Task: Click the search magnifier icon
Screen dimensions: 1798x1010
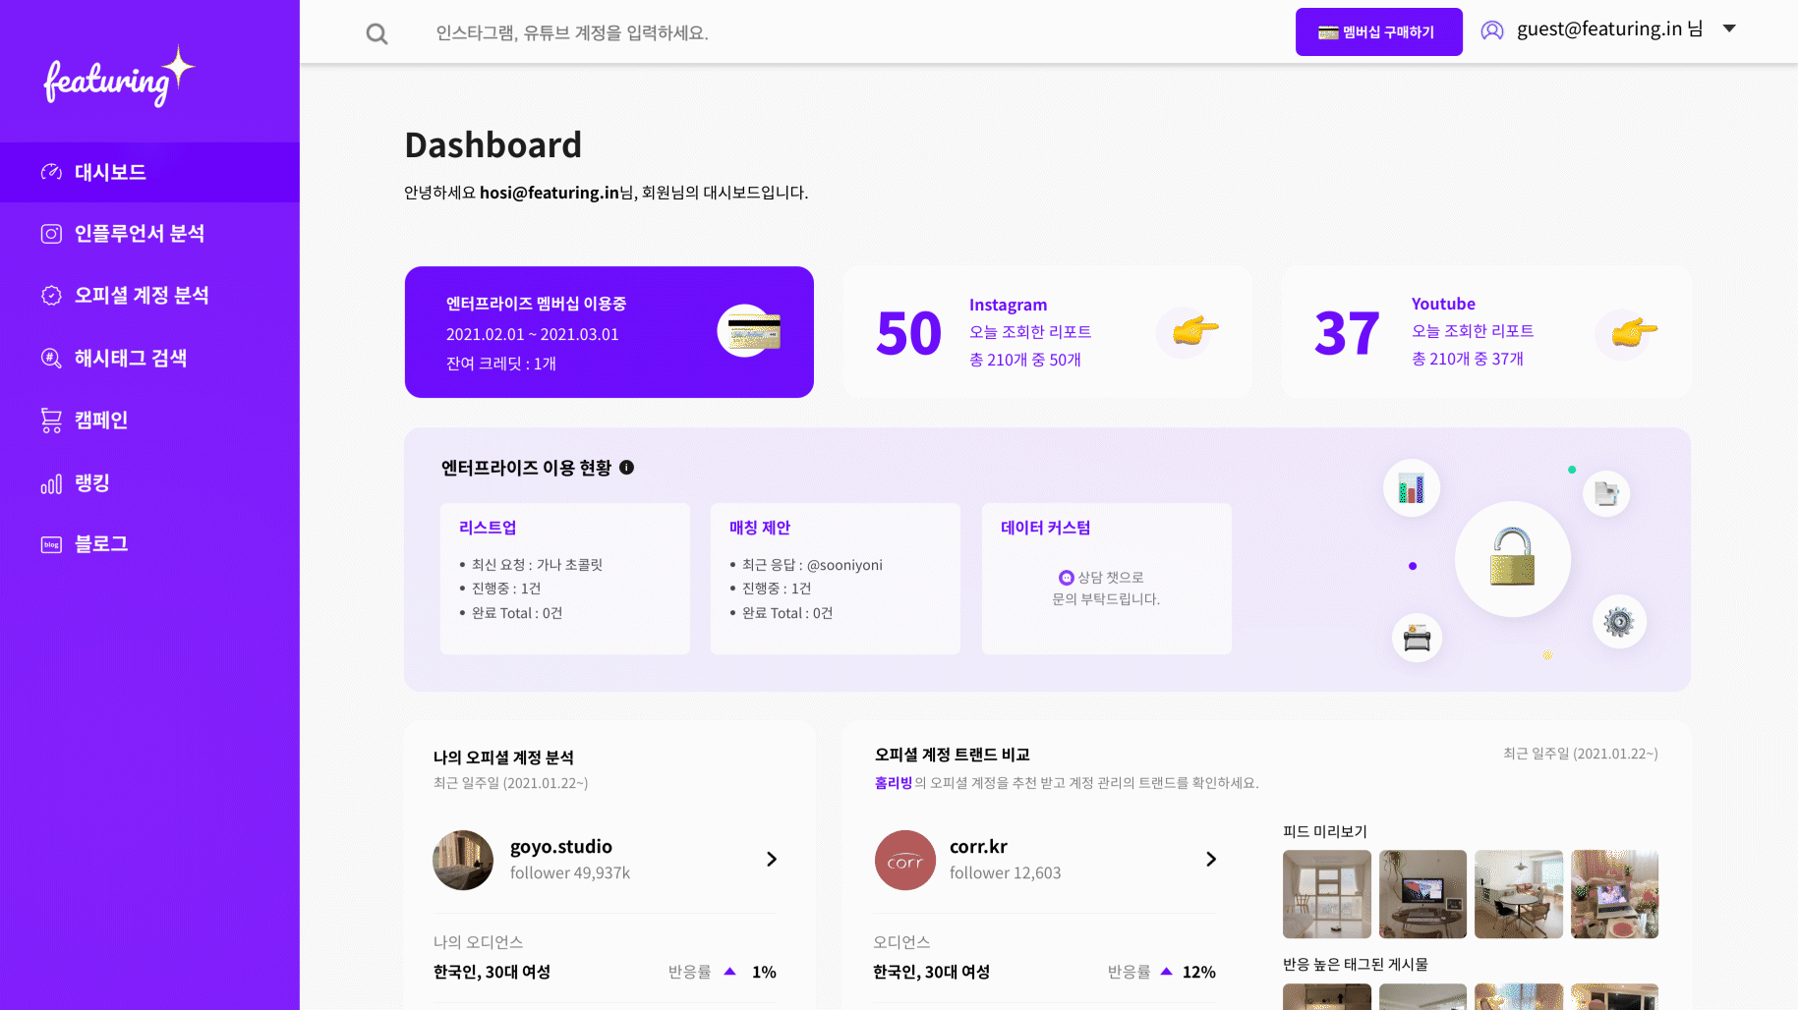Action: pyautogui.click(x=377, y=33)
